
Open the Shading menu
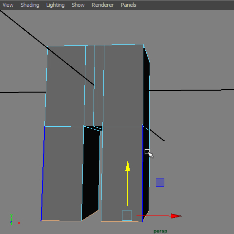[x=30, y=5]
